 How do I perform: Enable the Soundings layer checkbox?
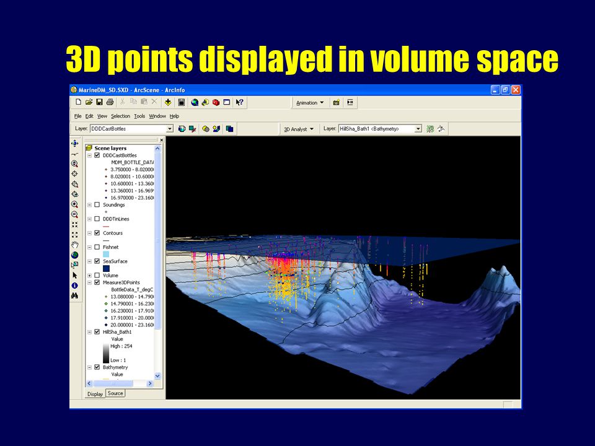(97, 205)
